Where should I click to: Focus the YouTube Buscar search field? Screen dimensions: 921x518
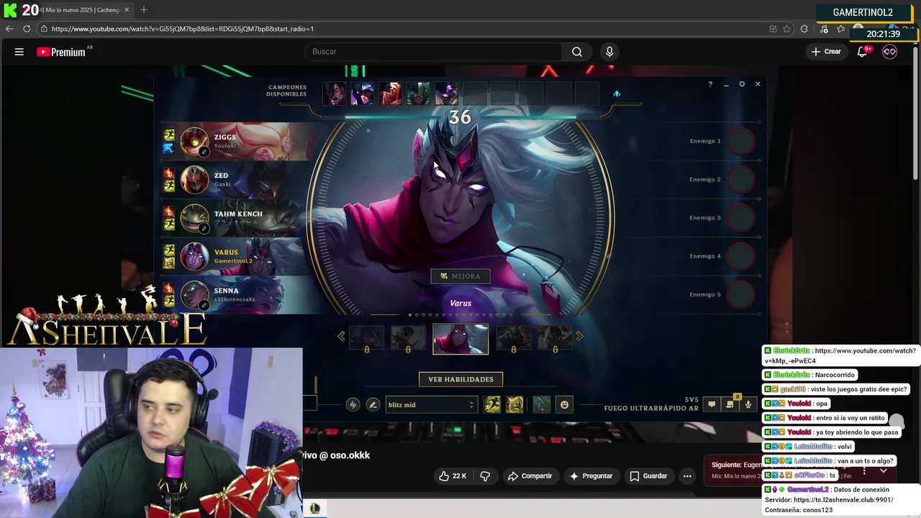tap(433, 52)
